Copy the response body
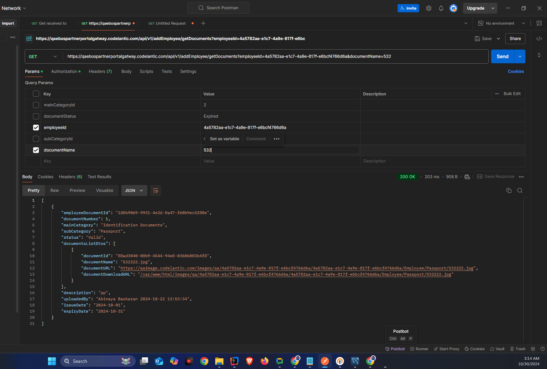547x369 pixels. pos(509,190)
